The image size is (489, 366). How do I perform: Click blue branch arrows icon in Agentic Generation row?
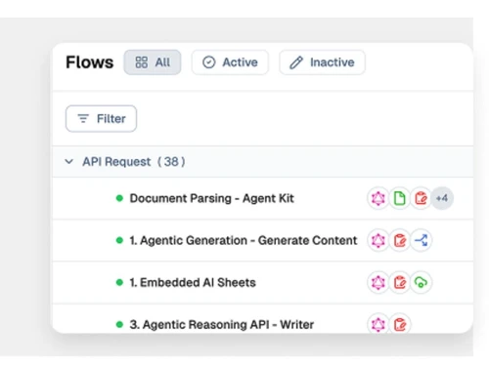click(422, 240)
